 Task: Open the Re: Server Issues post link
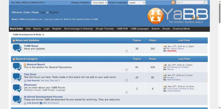tap(176, 49)
